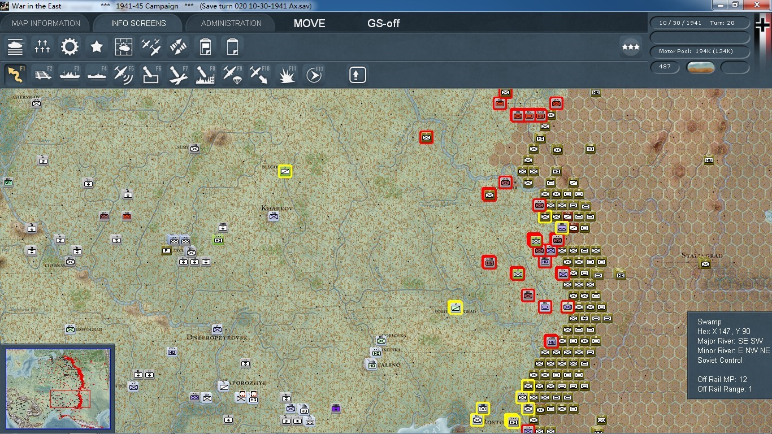772x434 pixels.
Task: Select the unit counter at Sumy
Action: tap(195, 149)
